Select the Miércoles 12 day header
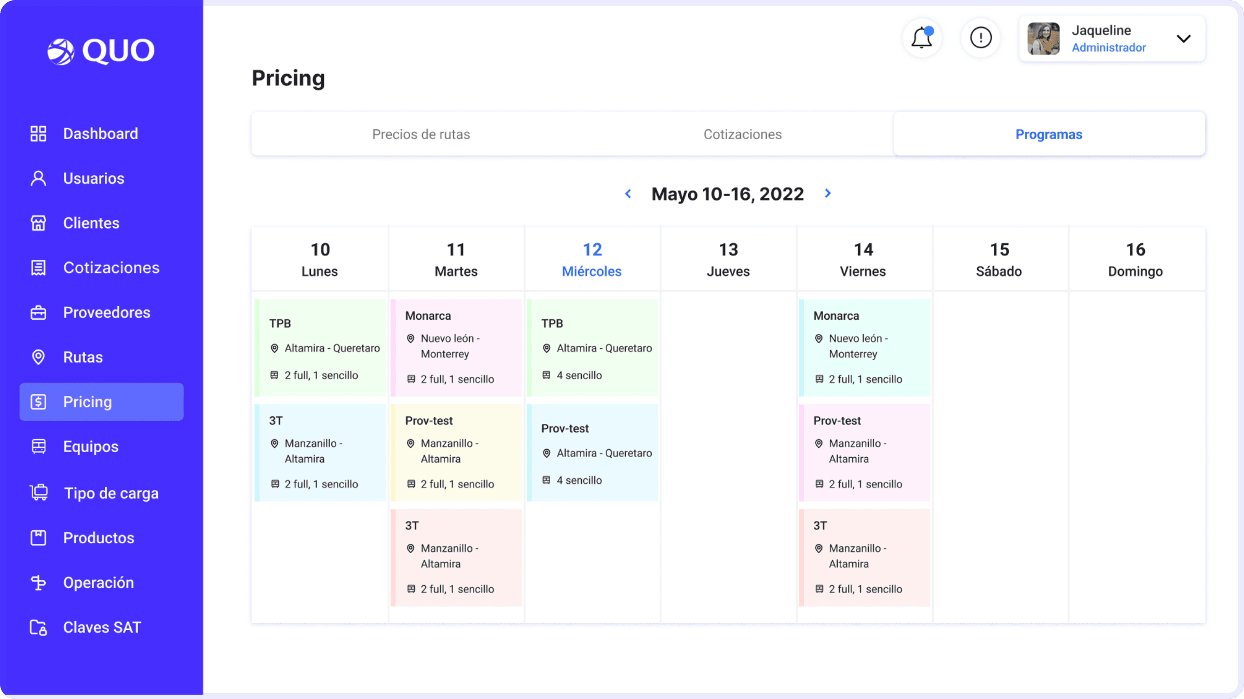 coord(592,259)
